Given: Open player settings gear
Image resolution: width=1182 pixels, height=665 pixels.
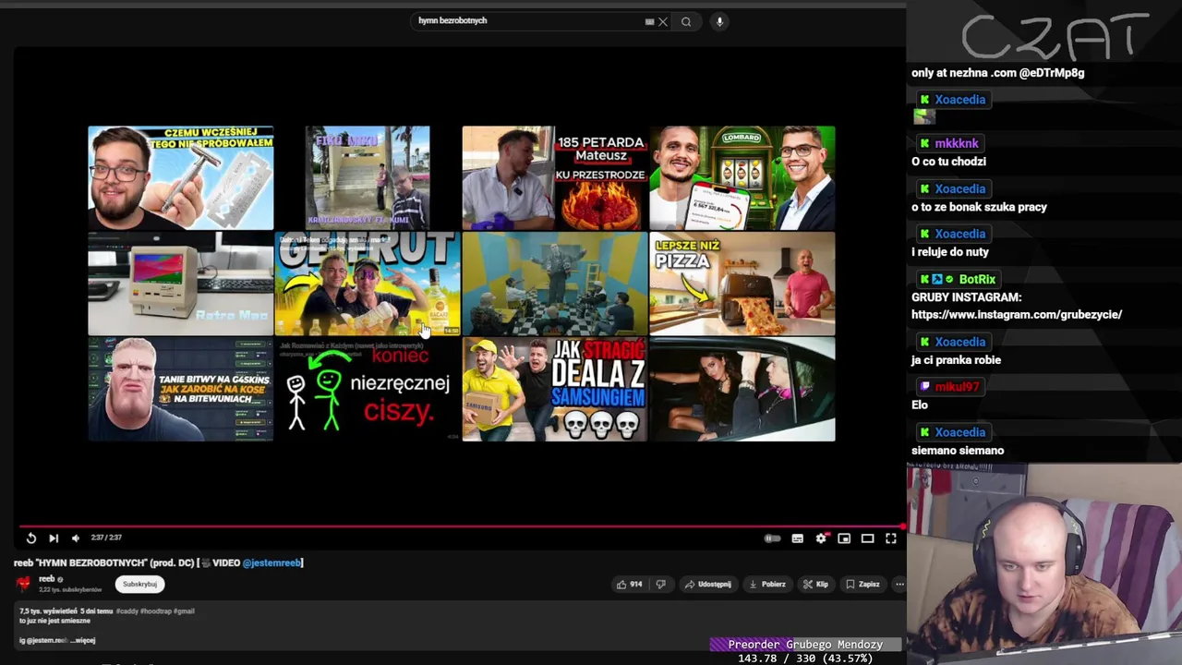Looking at the screenshot, I should coord(821,538).
